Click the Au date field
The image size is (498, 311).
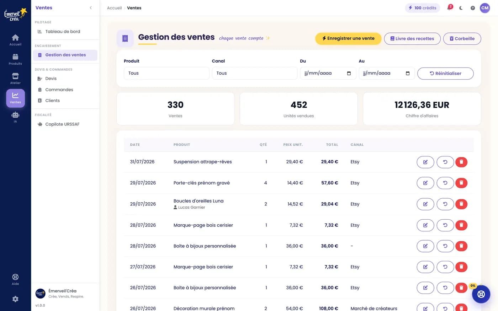pyautogui.click(x=387, y=73)
